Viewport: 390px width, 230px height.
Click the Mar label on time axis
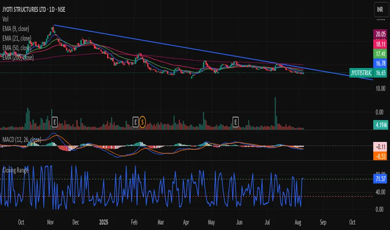[161, 222]
